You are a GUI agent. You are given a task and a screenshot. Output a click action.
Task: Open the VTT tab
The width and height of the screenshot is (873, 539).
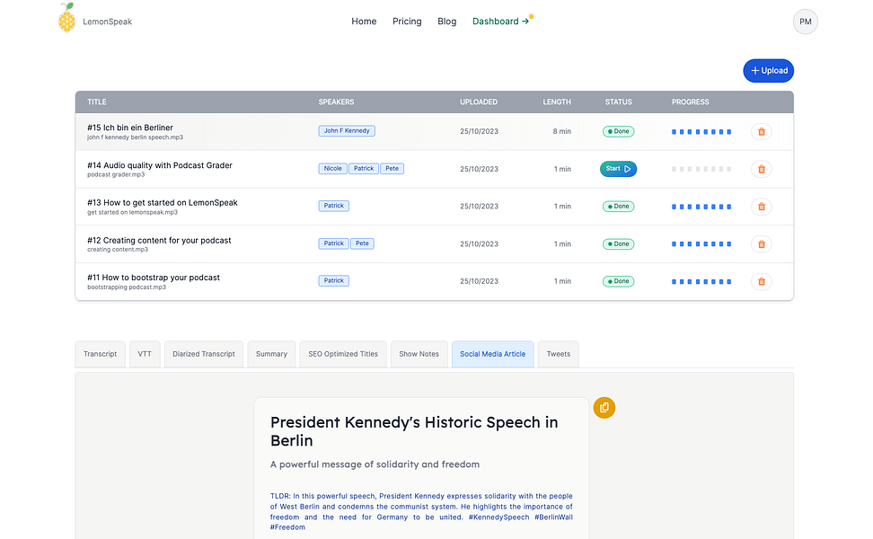point(145,354)
